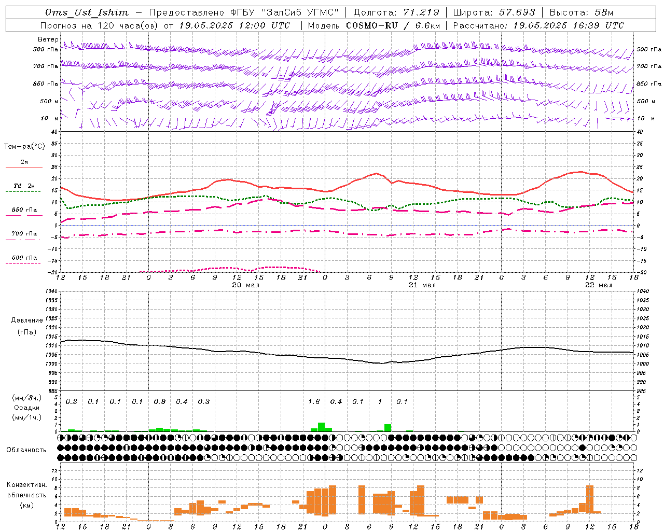Select the model name COSMO-RU / 6.6км
Screen dimensions: 664x531
[x=393, y=25]
